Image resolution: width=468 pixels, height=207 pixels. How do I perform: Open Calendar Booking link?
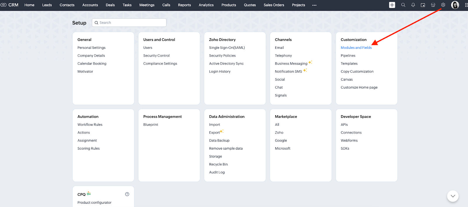[x=92, y=63]
